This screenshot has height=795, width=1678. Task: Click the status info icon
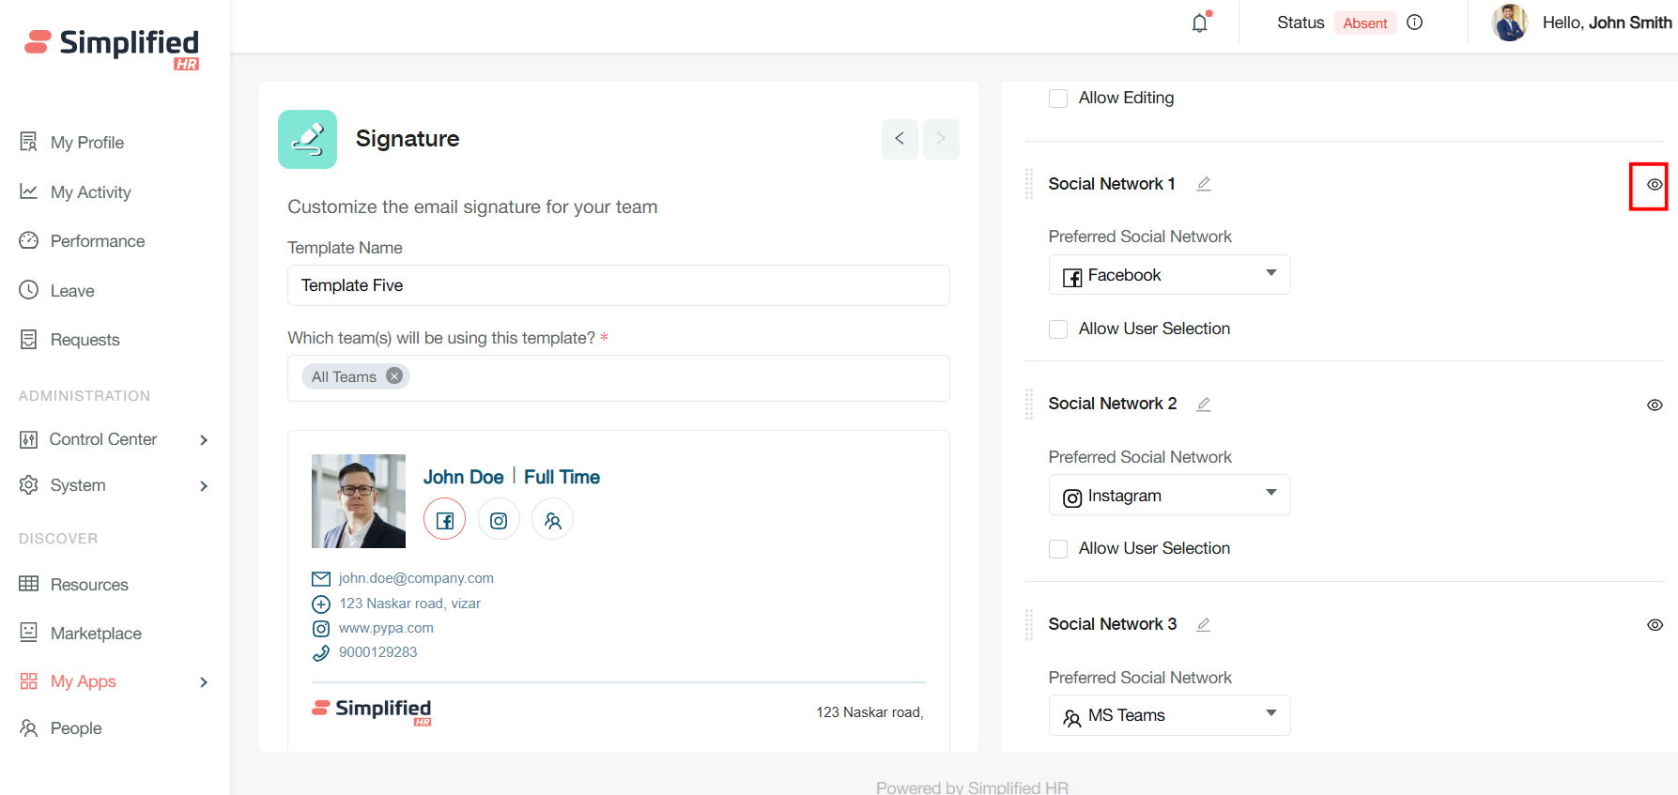pos(1414,23)
